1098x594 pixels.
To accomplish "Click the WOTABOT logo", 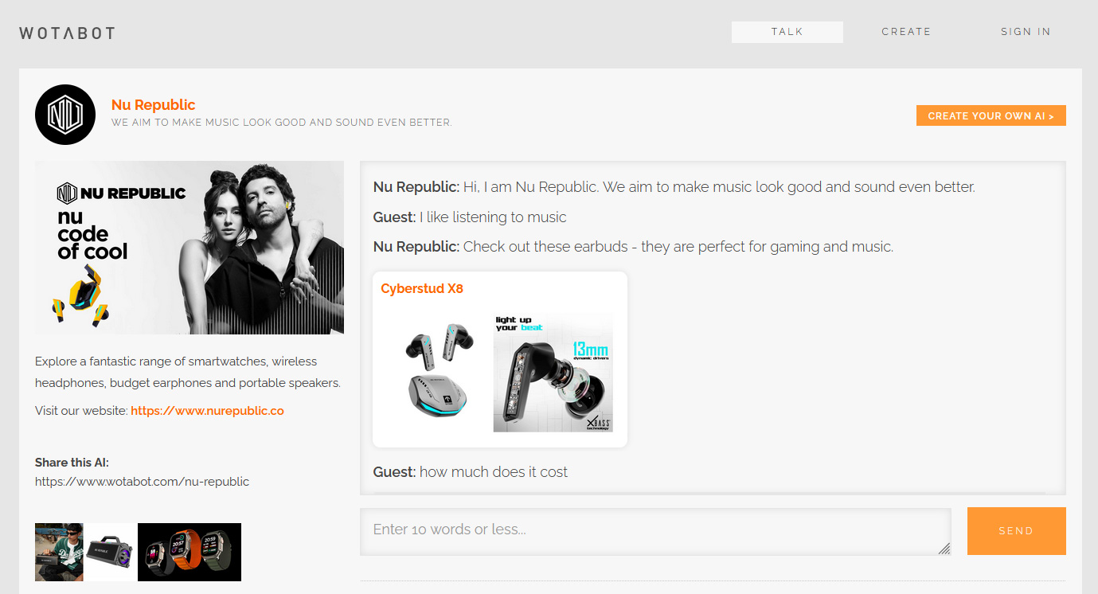I will pos(67,33).
